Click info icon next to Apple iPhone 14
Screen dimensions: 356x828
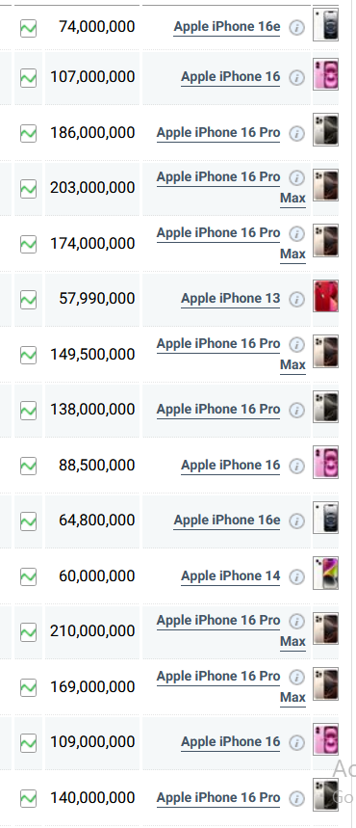pos(297,576)
